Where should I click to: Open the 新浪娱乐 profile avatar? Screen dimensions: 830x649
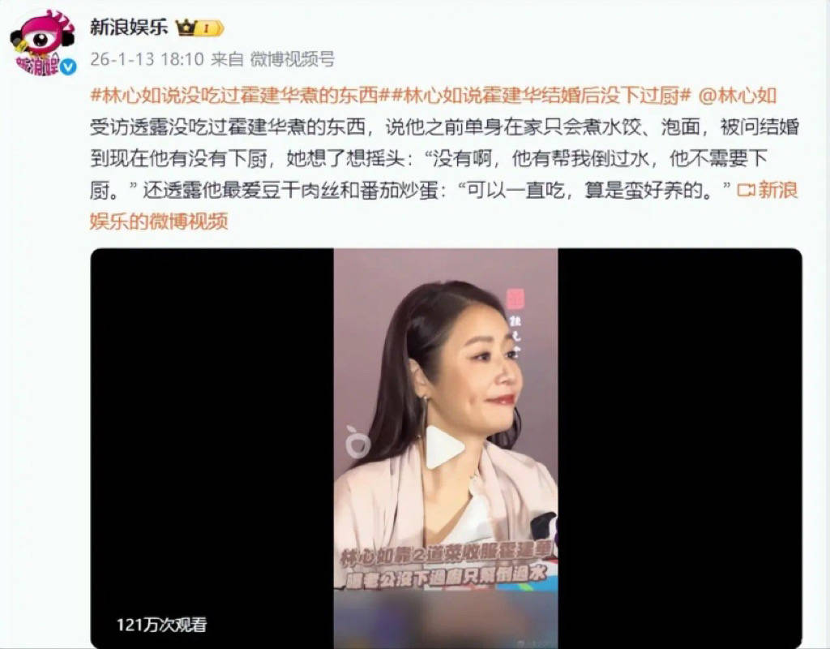pyautogui.click(x=44, y=42)
